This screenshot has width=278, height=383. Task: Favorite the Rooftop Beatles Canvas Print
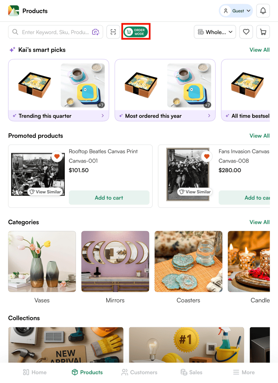[58, 156]
